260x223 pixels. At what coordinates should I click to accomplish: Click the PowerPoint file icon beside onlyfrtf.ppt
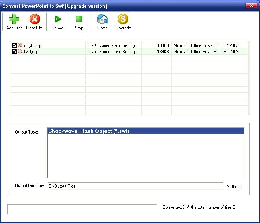pyautogui.click(x=20, y=45)
